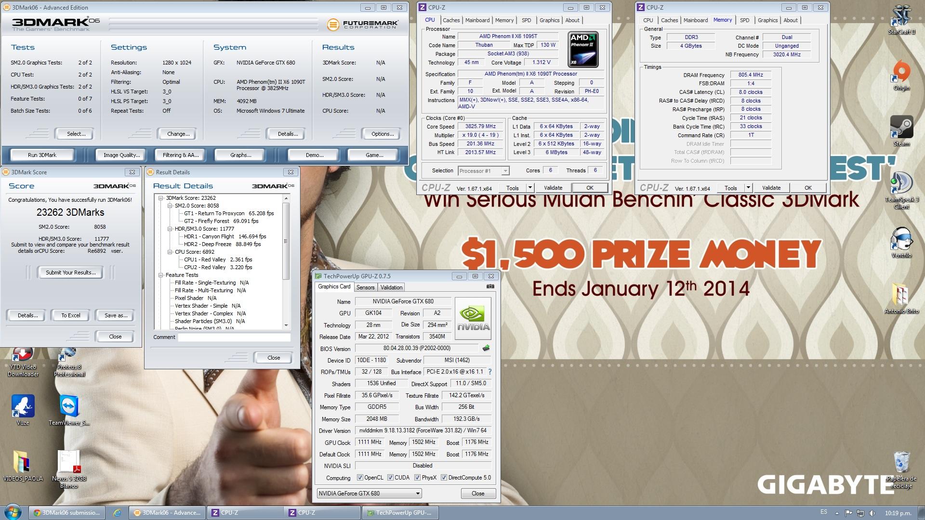Switch to Validation tab in GPU-Z

click(391, 287)
